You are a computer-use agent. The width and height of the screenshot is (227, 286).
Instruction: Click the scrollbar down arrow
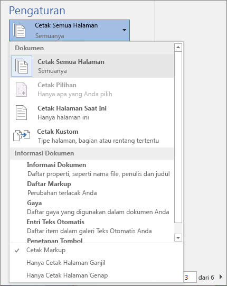pyautogui.click(x=178, y=238)
